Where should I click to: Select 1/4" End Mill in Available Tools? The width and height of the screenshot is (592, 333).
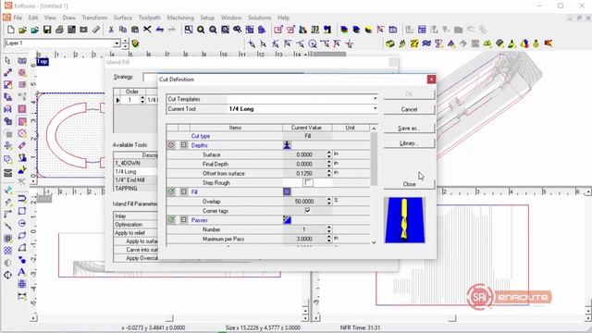click(x=136, y=180)
